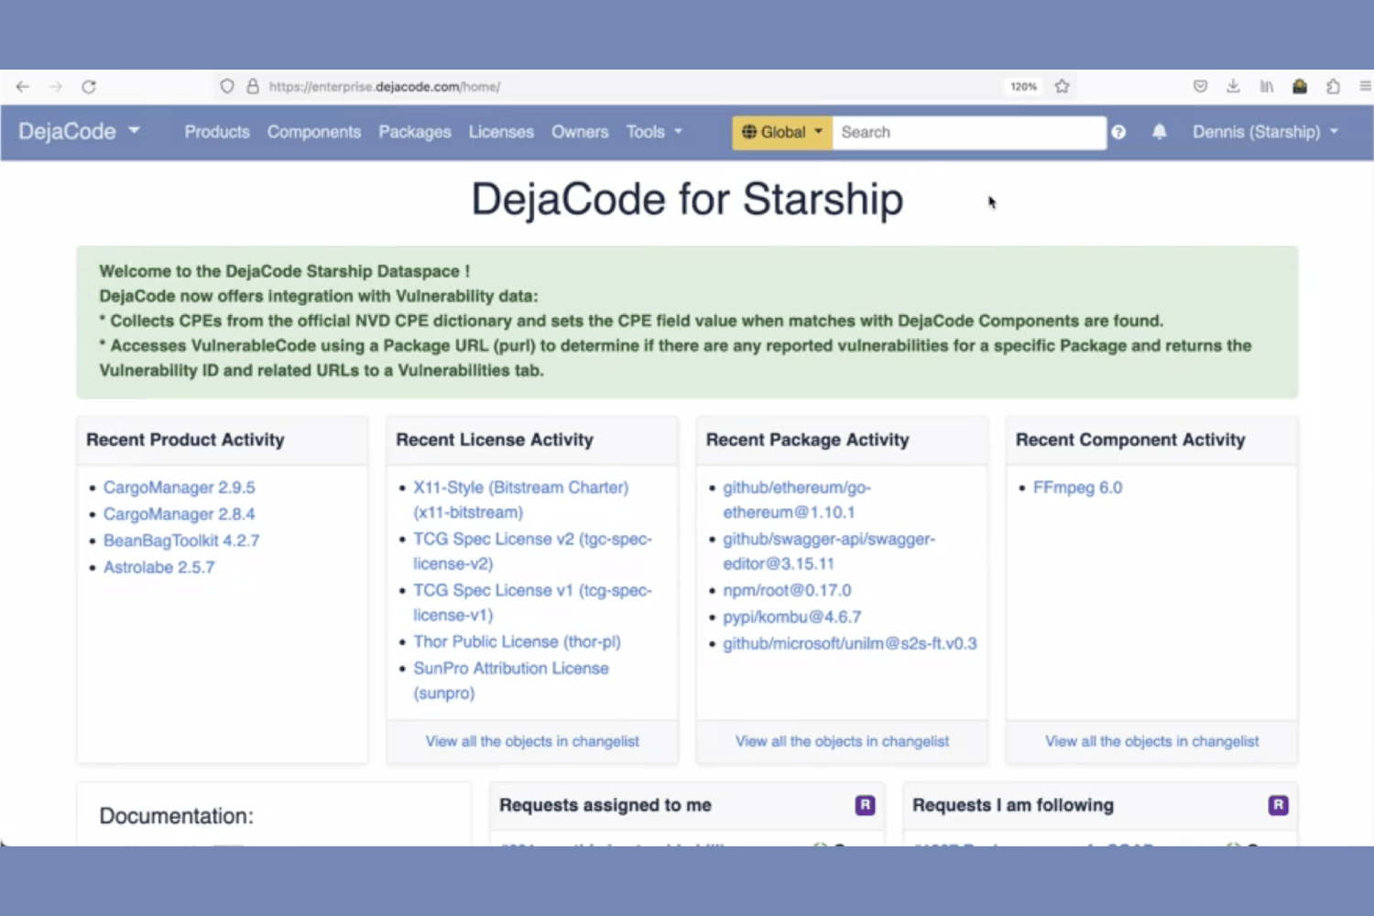The height and width of the screenshot is (916, 1374).
Task: Click the browser forward arrow
Action: [x=56, y=86]
